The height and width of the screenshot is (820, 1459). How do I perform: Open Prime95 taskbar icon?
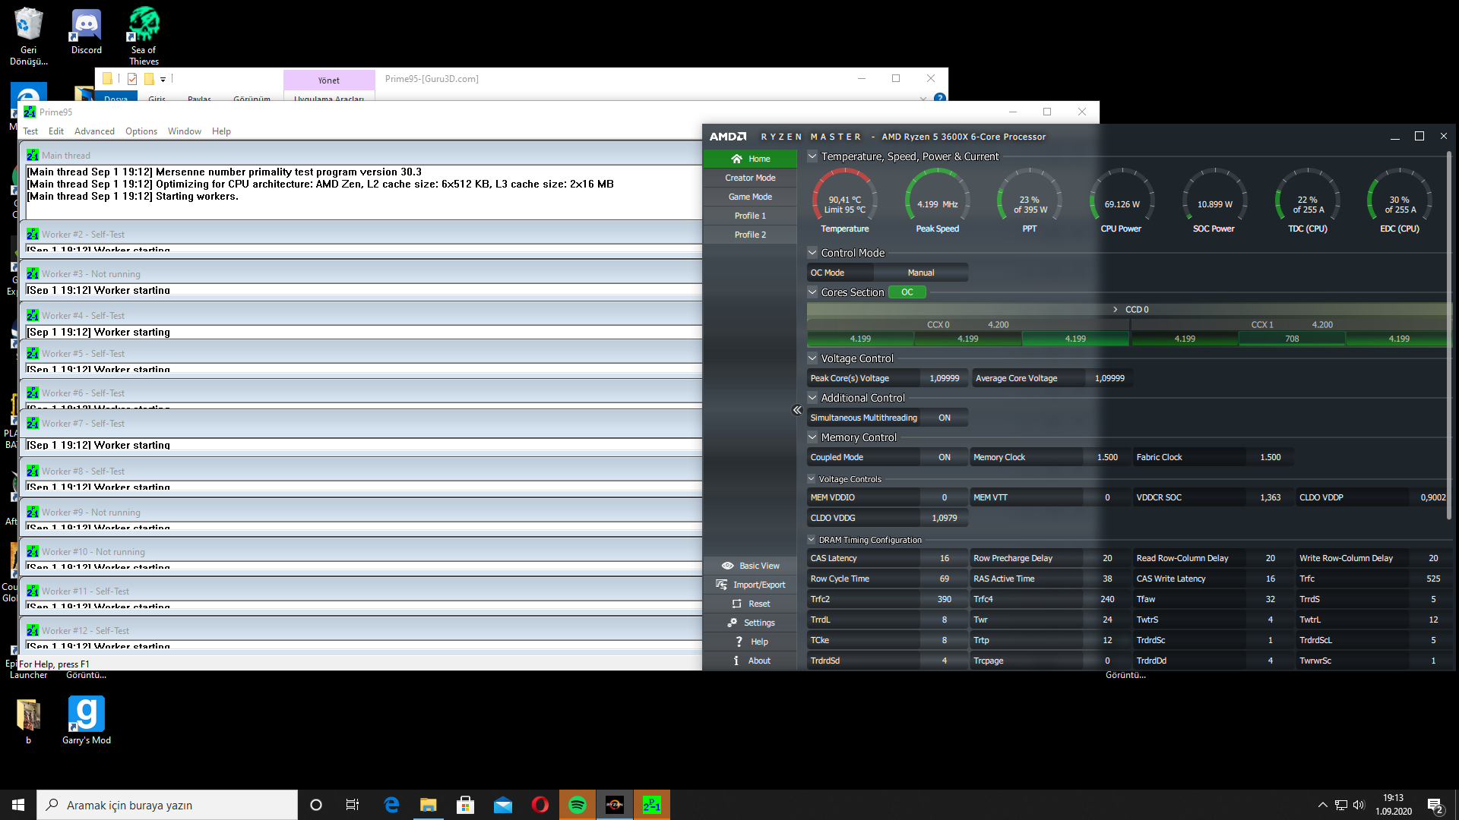[x=652, y=805]
